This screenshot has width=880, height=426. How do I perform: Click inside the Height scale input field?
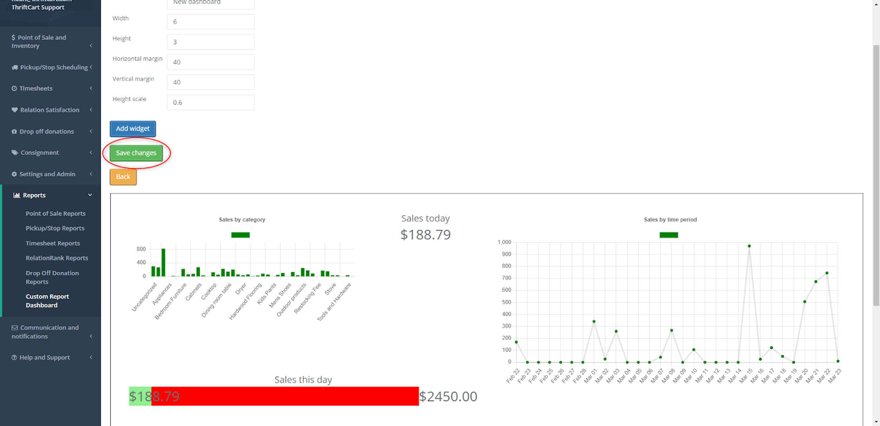pyautogui.click(x=210, y=102)
